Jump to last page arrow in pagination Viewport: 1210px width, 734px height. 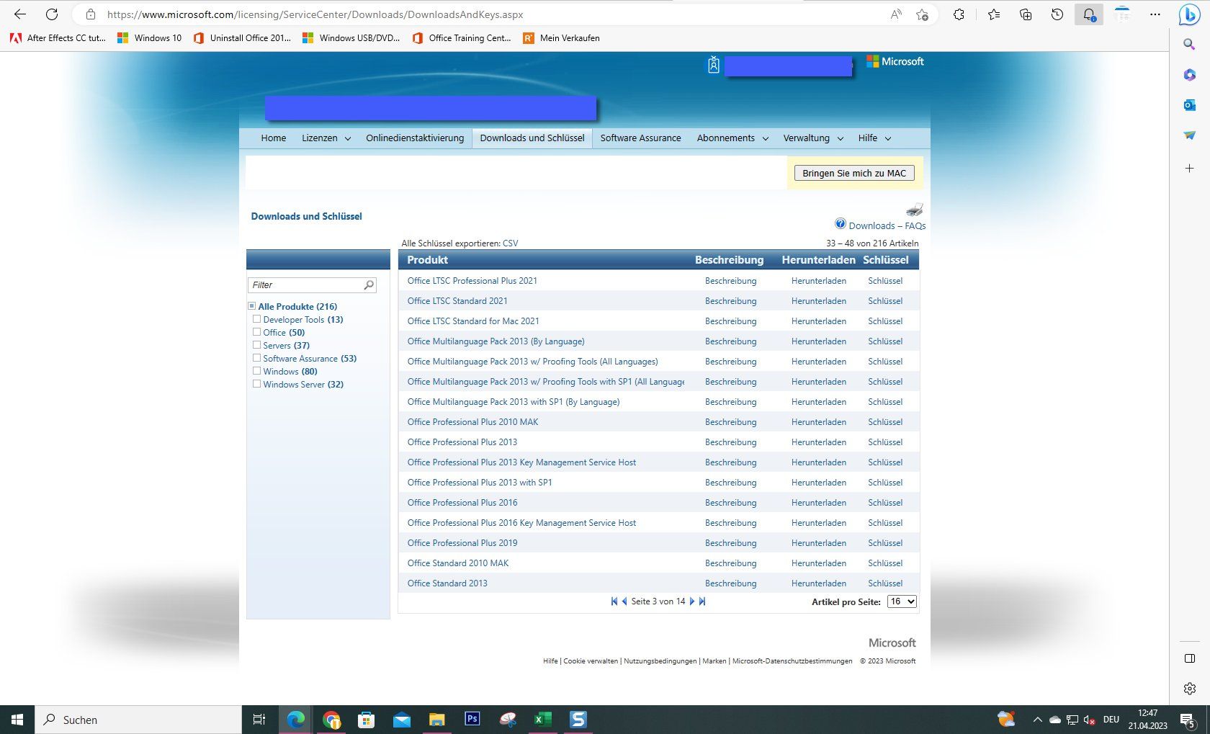point(702,601)
